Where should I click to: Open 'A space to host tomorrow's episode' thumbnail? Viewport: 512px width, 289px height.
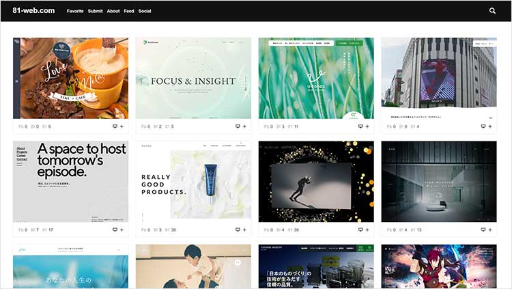pyautogui.click(x=70, y=182)
